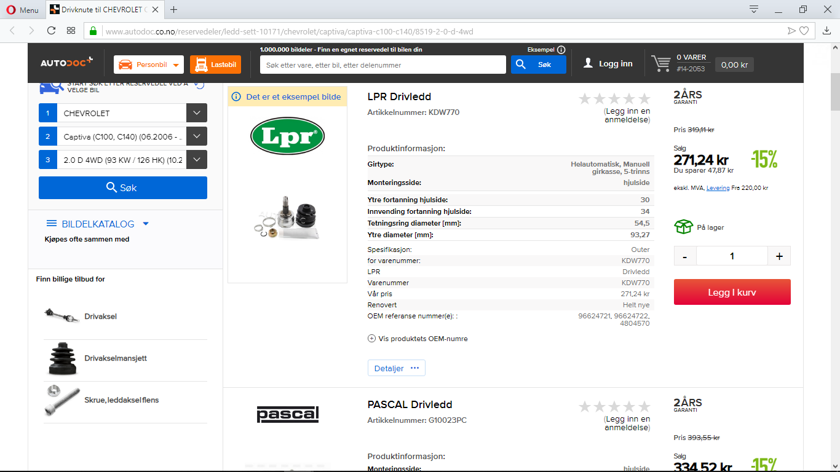This screenshot has height=472, width=840.
Task: Rate LPR Drivledd with fifth star
Action: point(644,98)
